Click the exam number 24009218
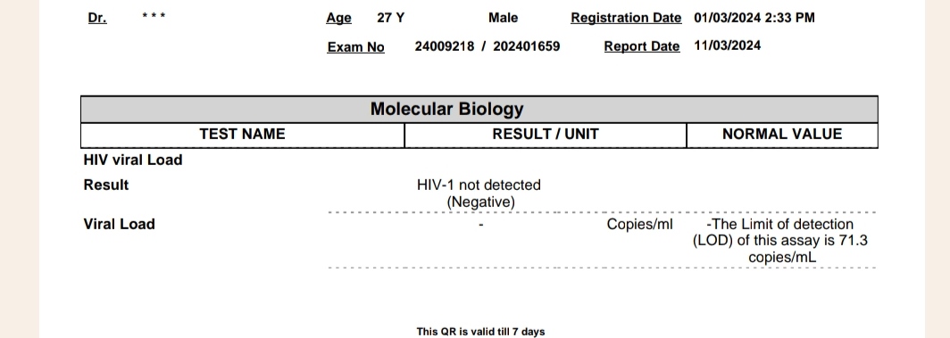The height and width of the screenshot is (338, 950). click(445, 46)
